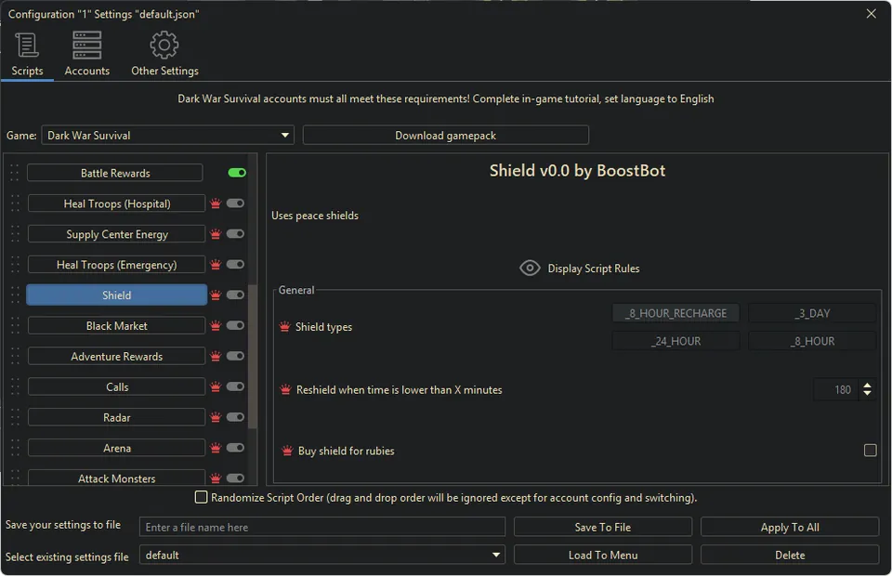892x576 pixels.
Task: Click Save To File button
Action: tap(602, 527)
